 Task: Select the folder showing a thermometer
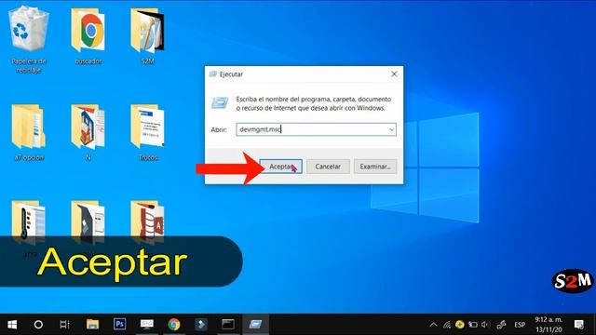click(29, 223)
